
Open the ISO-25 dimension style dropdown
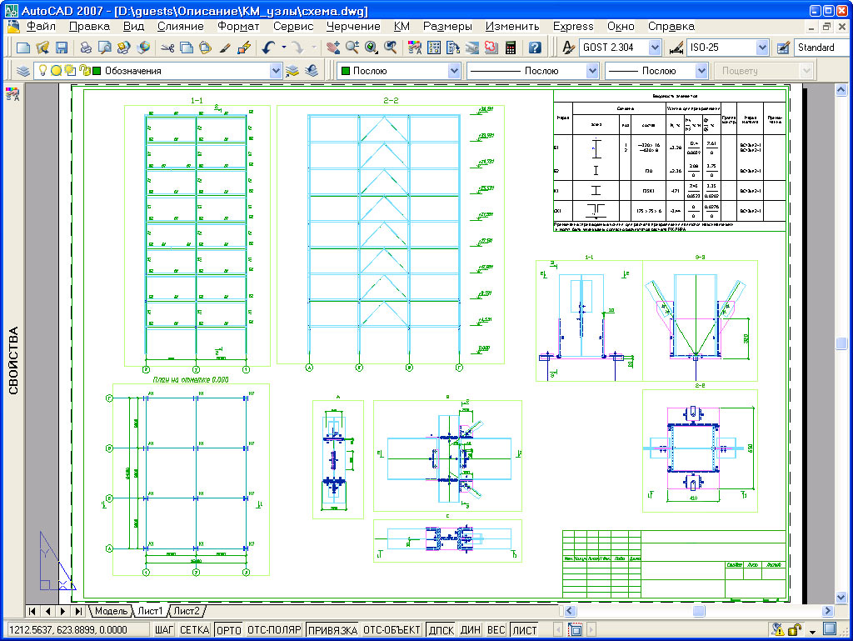[762, 48]
